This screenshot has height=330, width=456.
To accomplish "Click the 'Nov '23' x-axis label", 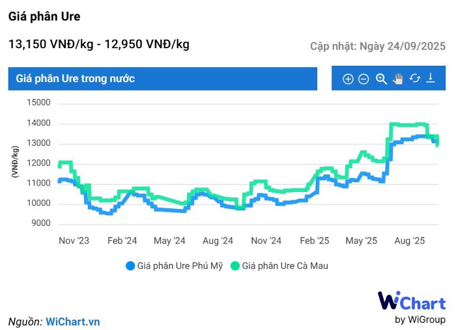I will 74,241.
